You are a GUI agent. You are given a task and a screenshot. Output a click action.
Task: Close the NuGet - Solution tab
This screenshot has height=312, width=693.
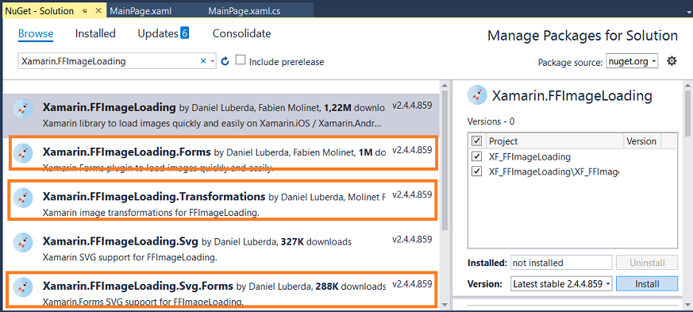(x=98, y=11)
